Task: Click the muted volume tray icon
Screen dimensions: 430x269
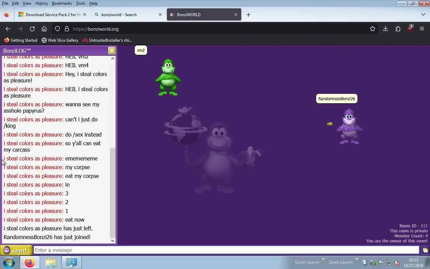Action: point(397,263)
